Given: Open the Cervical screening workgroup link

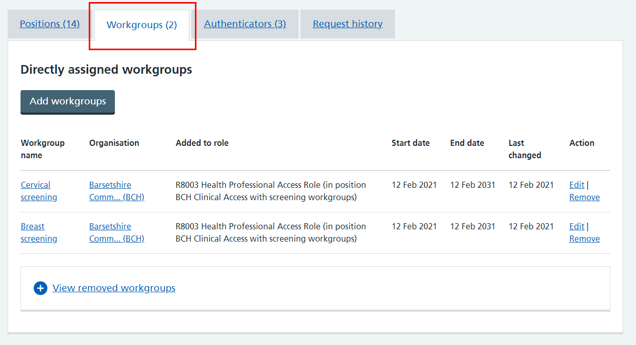Looking at the screenshot, I should [39, 191].
